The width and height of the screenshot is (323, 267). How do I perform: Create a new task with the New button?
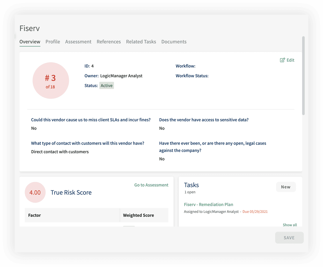pos(286,186)
